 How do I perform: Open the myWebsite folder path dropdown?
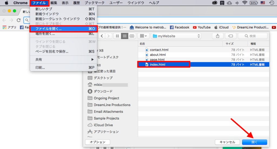(176, 36)
